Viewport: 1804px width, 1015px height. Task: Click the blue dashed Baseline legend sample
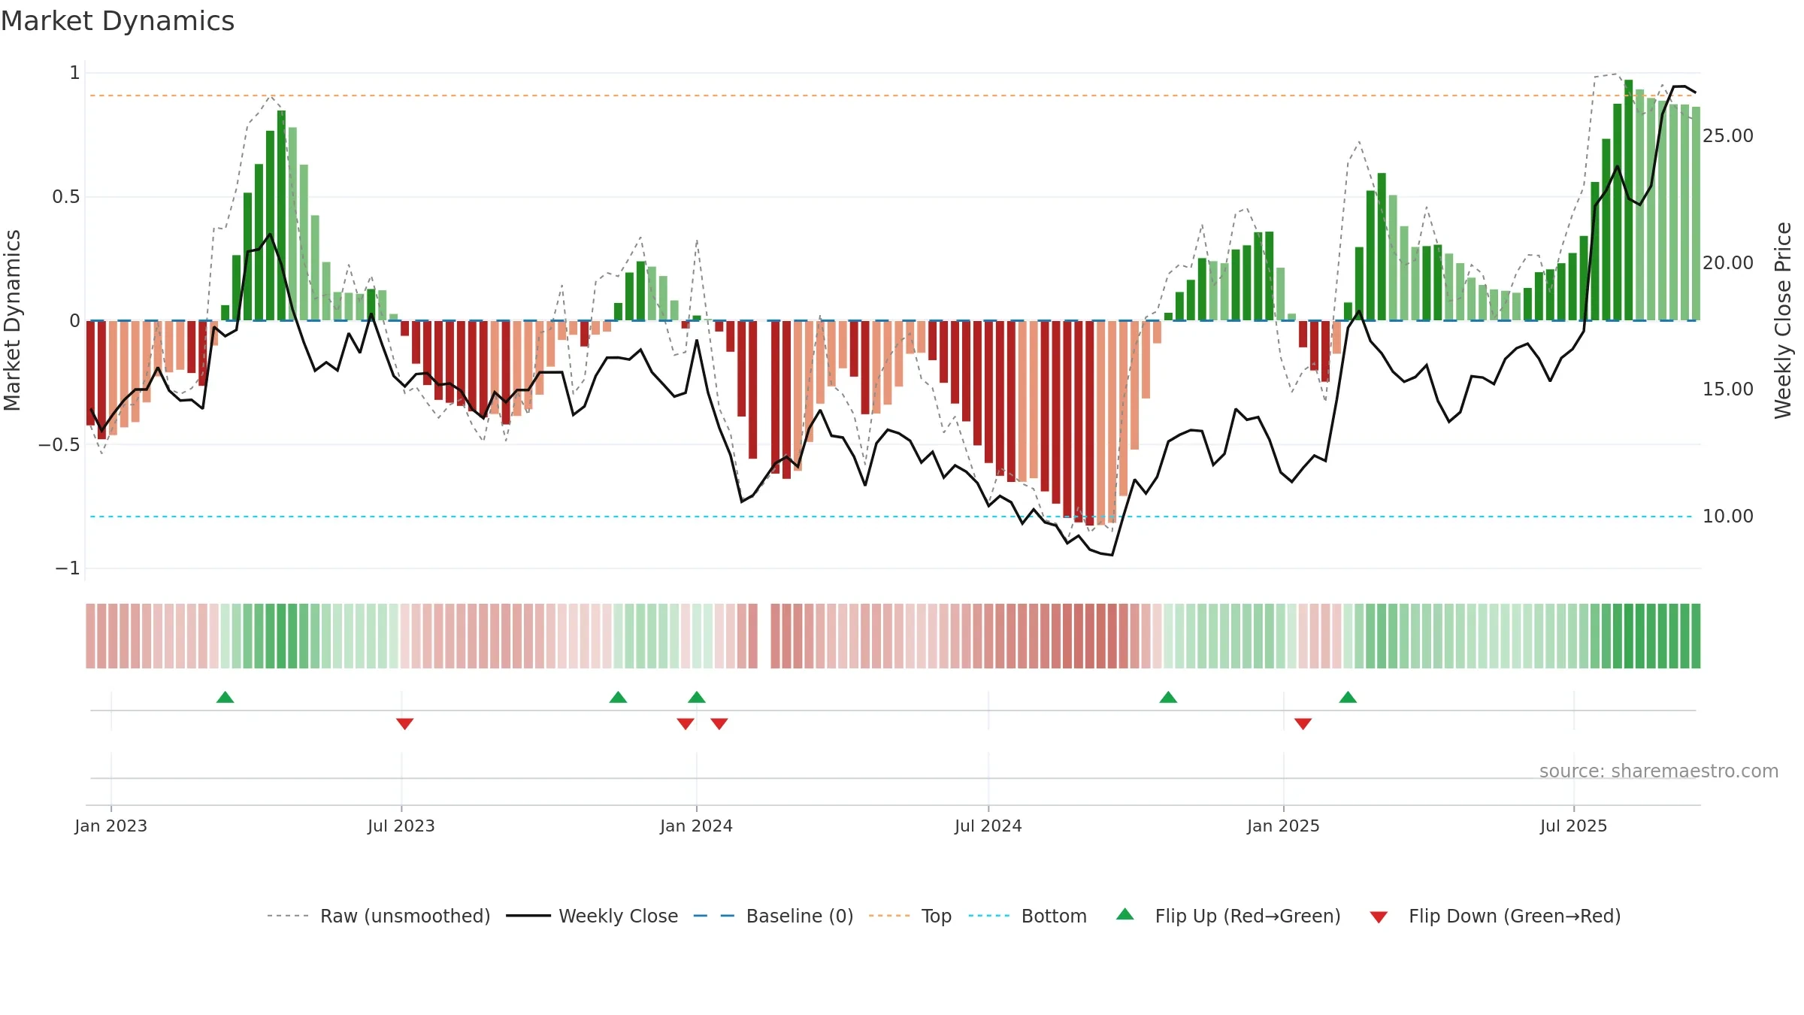click(x=714, y=916)
